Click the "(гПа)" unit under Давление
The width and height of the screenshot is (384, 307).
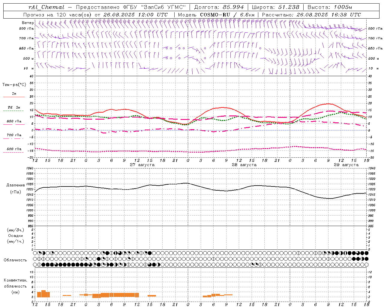coord(15,192)
